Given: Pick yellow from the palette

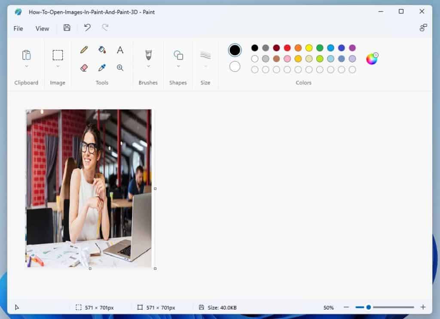Looking at the screenshot, I should (x=309, y=48).
